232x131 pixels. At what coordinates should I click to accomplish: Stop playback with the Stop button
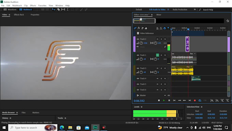point(159,100)
